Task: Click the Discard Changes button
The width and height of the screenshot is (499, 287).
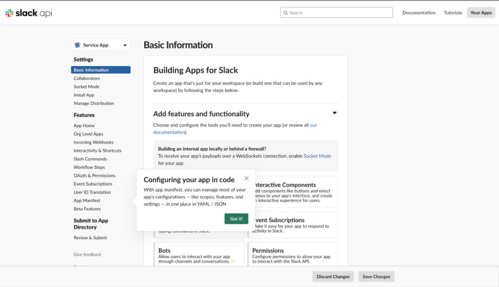Action: 333,277
